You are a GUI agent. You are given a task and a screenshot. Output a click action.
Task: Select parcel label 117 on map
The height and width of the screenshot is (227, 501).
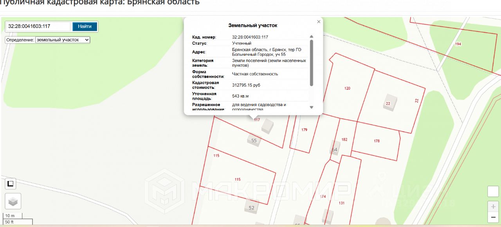pyautogui.click(x=257, y=120)
